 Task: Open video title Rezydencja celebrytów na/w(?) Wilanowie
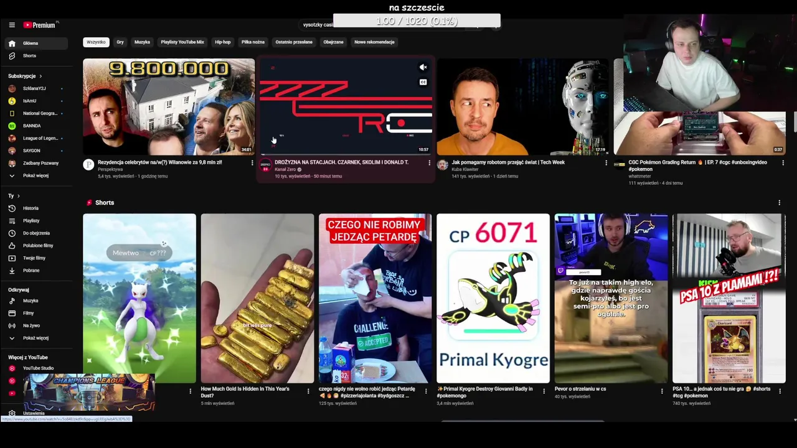coord(159,162)
